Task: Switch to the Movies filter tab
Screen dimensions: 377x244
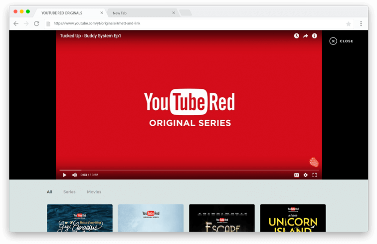Action: pyautogui.click(x=94, y=192)
